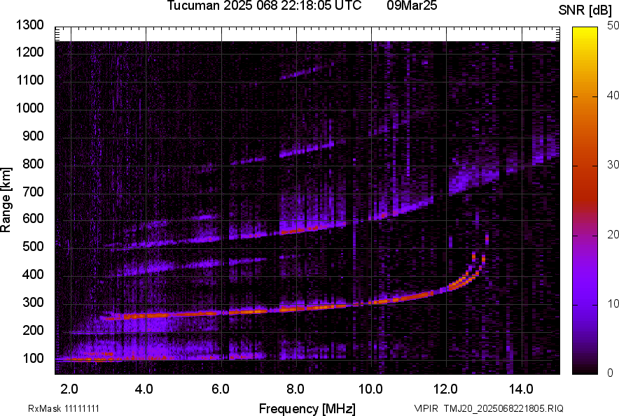This screenshot has width=619, height=416.
Task: Click the second-hop echo trace at 8 MHz, 550 km
Action: tap(295, 229)
